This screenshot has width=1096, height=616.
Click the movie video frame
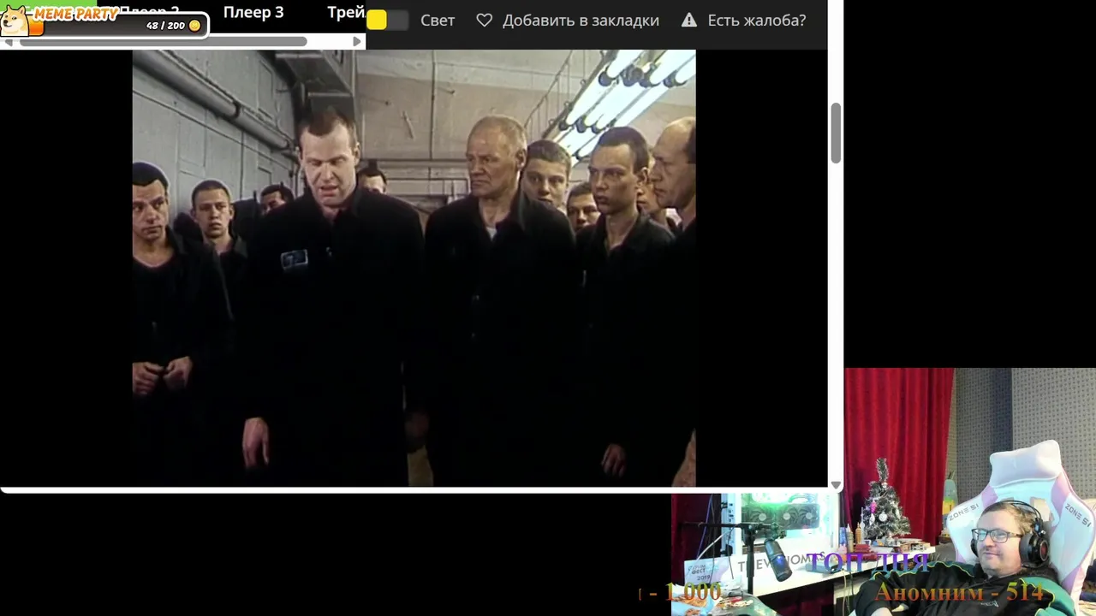click(x=414, y=268)
